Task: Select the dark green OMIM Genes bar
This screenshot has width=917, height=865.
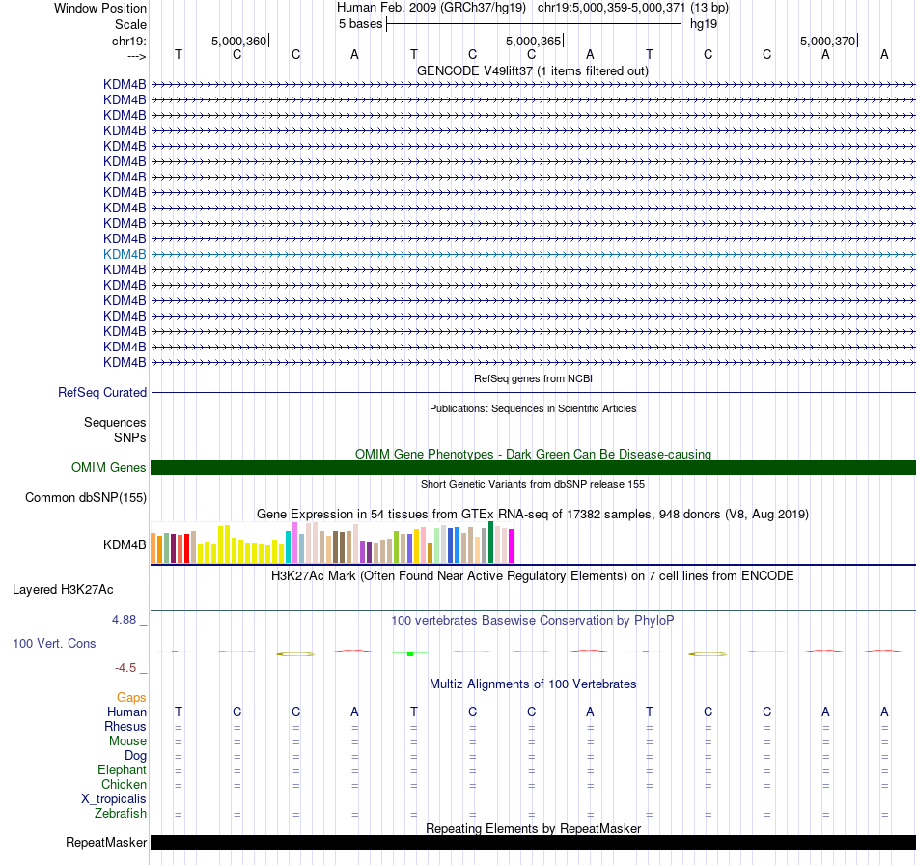Action: (533, 468)
